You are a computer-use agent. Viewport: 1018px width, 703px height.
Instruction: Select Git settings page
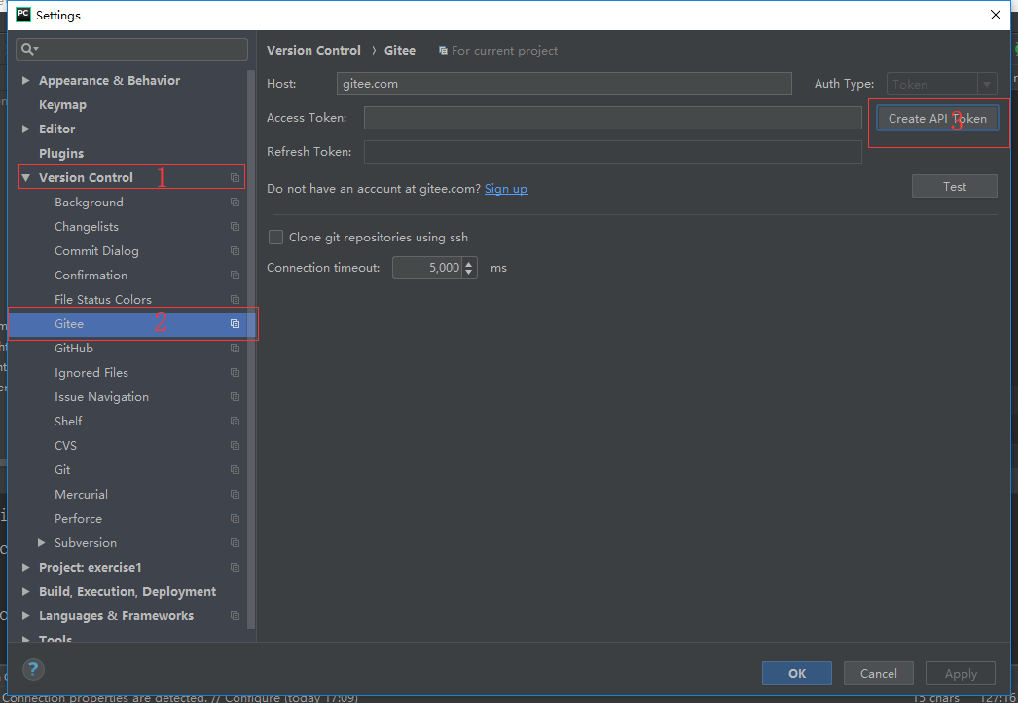pyautogui.click(x=62, y=469)
